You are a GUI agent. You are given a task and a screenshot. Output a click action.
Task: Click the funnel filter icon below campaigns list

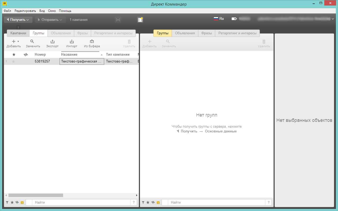[x=7, y=203]
